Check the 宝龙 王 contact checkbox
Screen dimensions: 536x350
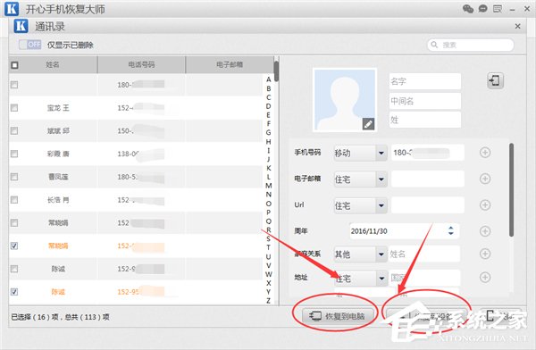(x=14, y=108)
